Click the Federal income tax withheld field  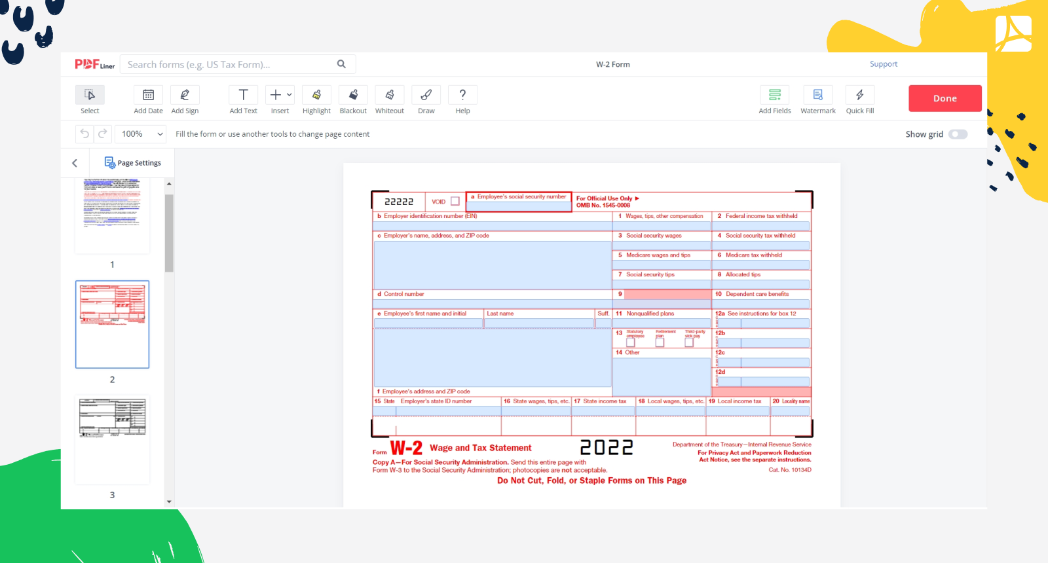tap(761, 226)
